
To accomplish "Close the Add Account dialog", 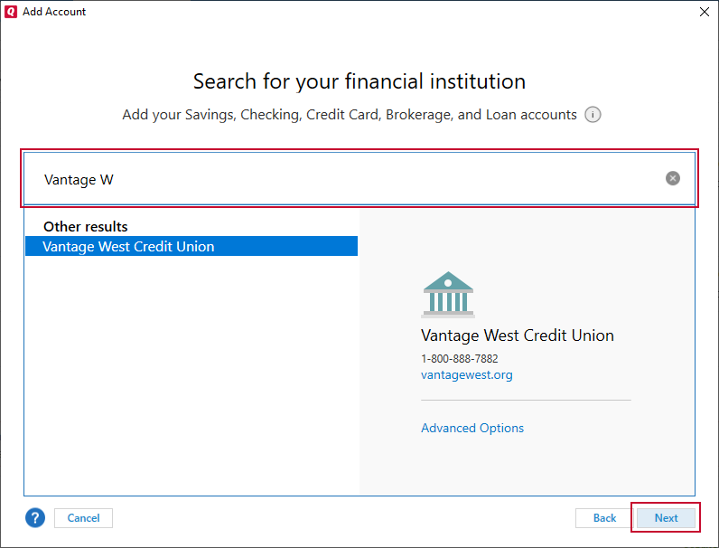I will tap(705, 12).
